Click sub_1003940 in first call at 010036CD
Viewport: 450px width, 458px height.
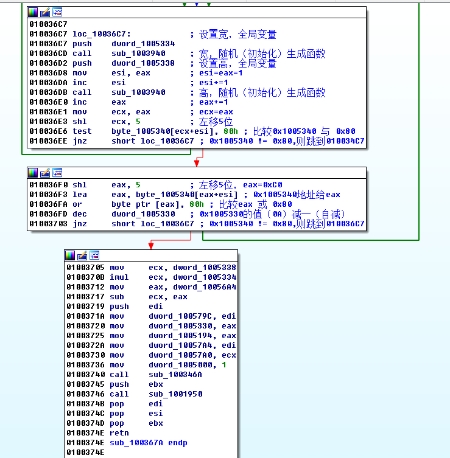[138, 54]
